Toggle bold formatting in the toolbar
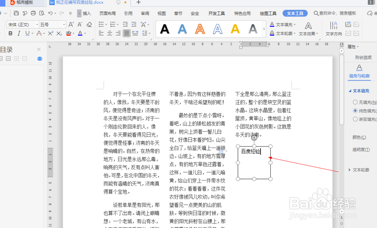 click(x=10, y=34)
